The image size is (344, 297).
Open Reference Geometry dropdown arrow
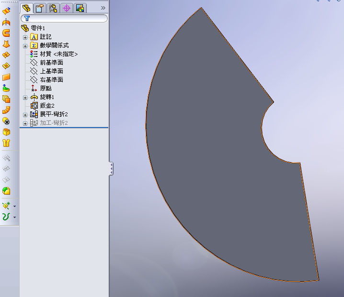(x=14, y=206)
